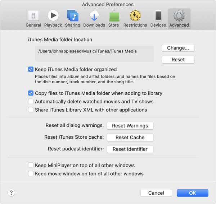Click the 'Reset all dialog warnings:' label

[75, 125]
